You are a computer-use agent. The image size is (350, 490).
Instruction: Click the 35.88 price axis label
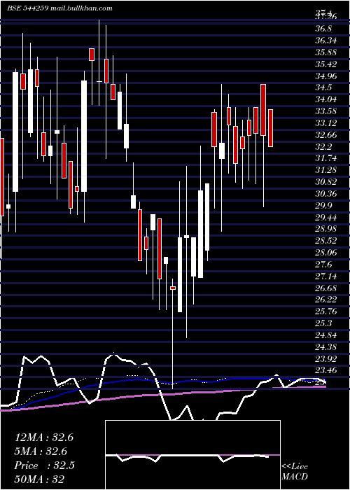click(326, 52)
